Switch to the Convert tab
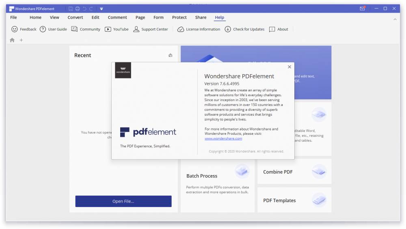The image size is (406, 229). (x=76, y=17)
